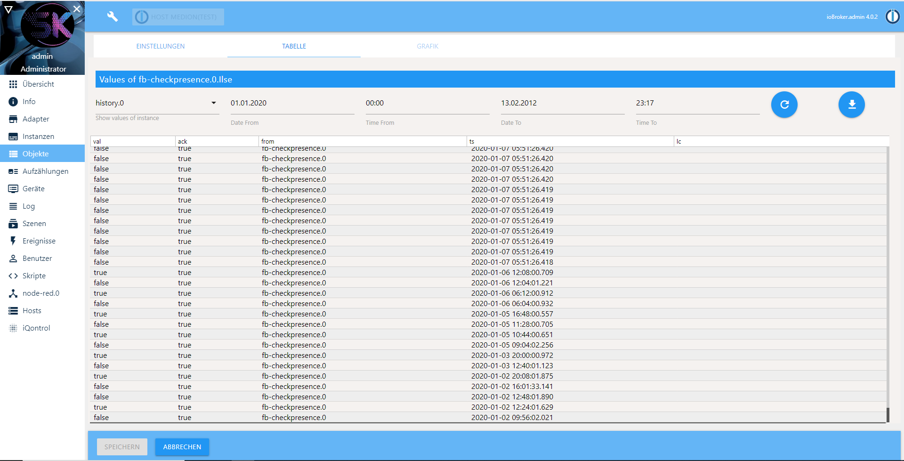904x461 pixels.
Task: Open the node-red.0 icon
Action: point(13,293)
